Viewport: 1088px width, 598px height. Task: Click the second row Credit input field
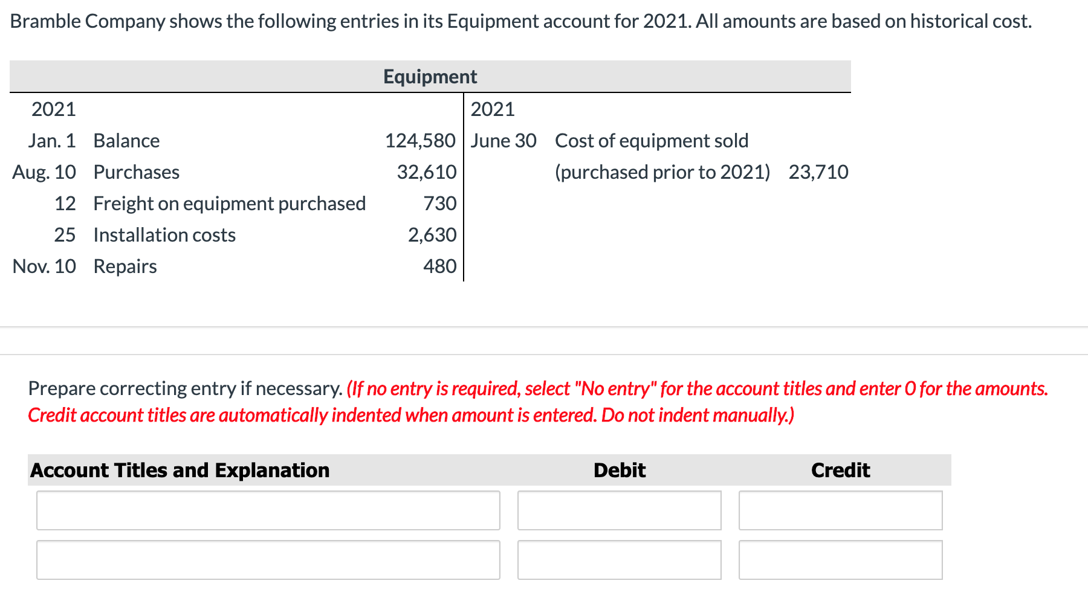(x=841, y=560)
